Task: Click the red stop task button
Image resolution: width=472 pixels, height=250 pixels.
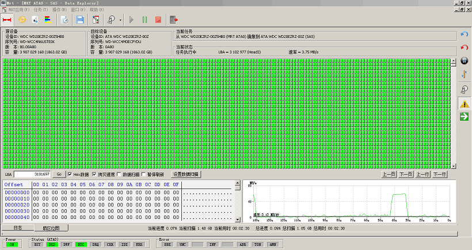Action: 158,20
